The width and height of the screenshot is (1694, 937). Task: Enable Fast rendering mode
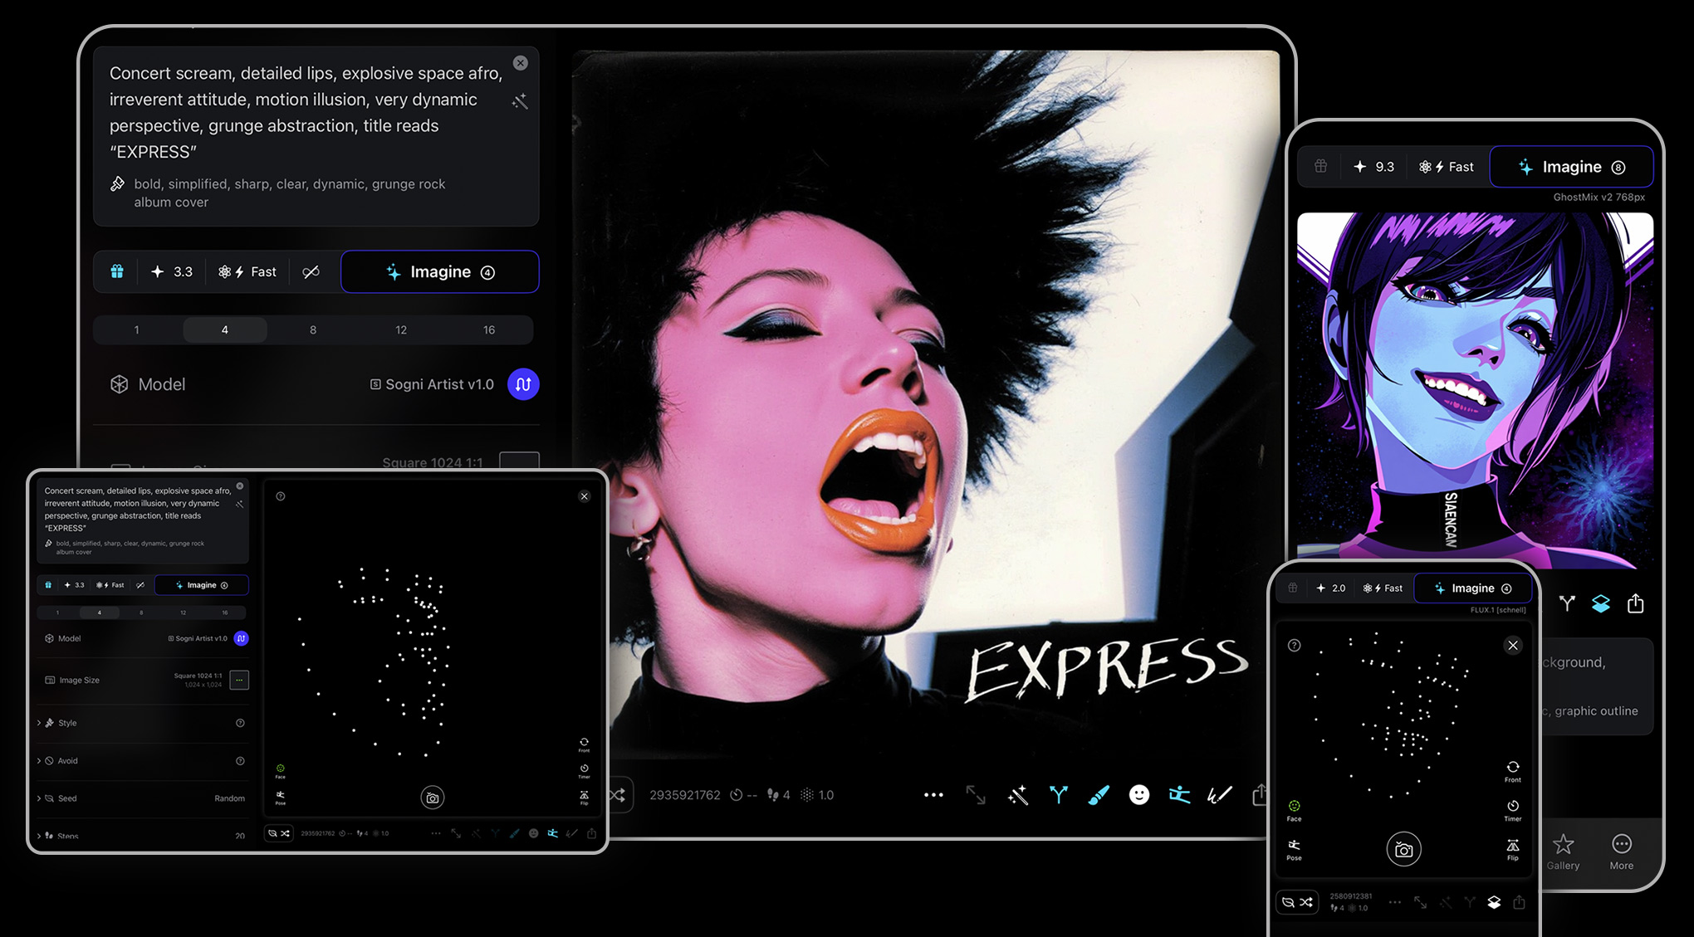[x=247, y=271]
